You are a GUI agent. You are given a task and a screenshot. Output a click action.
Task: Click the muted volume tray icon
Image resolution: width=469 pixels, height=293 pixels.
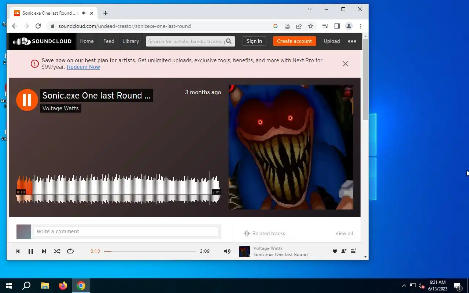click(x=421, y=286)
